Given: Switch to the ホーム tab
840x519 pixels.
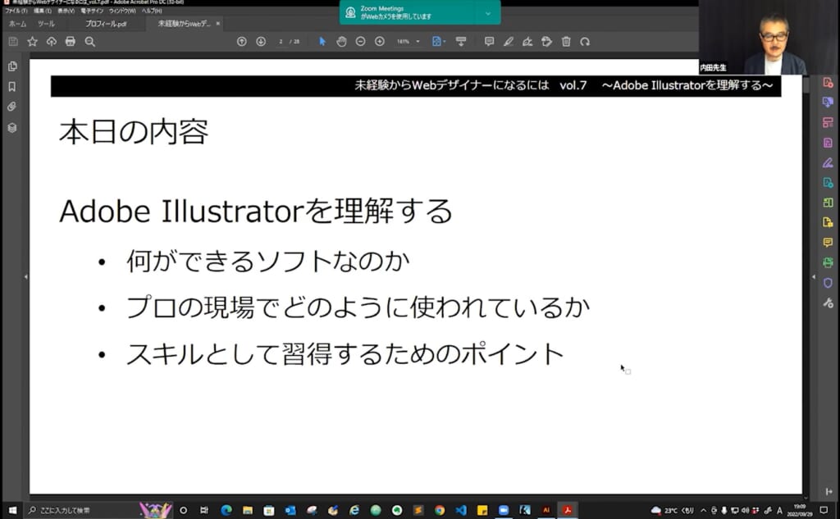Looking at the screenshot, I should (x=18, y=24).
